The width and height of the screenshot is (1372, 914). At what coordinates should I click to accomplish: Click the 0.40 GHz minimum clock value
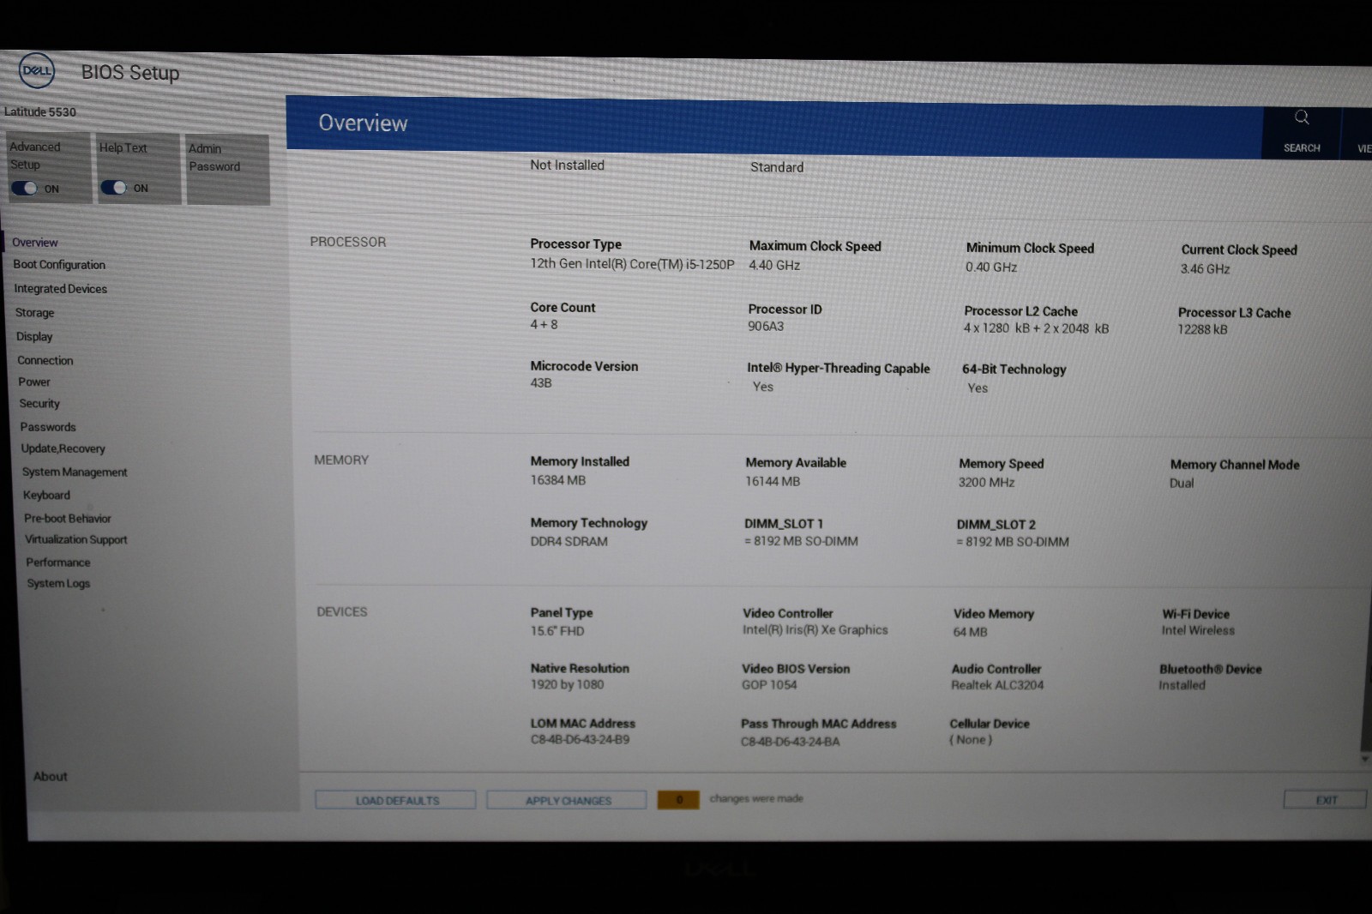pyautogui.click(x=990, y=268)
